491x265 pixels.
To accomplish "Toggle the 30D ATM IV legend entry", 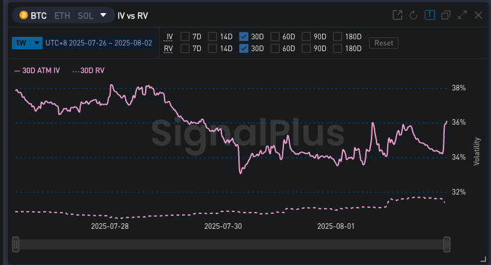I will tap(38, 70).
